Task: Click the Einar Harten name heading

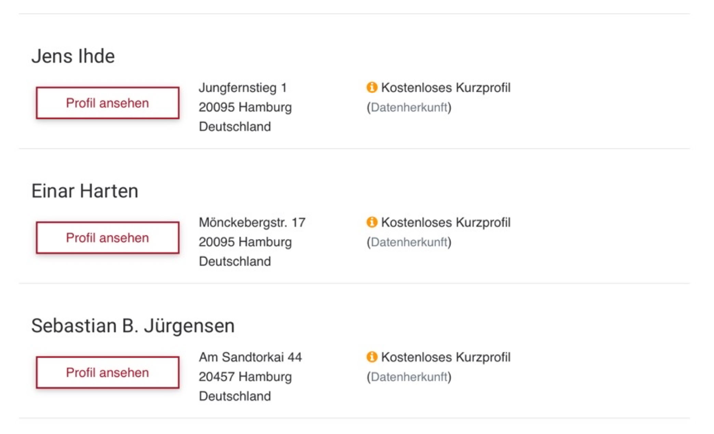Action: tap(85, 191)
